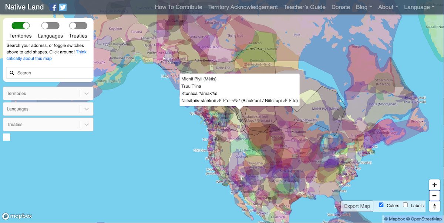Screen dimensions: 444x223
Task: Open the Blog dropdown menu
Action: pos(364,7)
